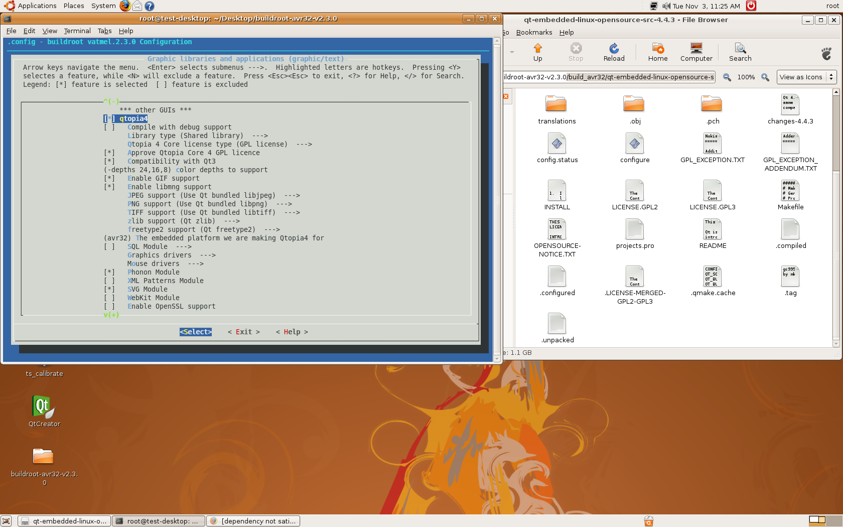Select the GPL_EXCEPTION.TXT file

(x=713, y=149)
